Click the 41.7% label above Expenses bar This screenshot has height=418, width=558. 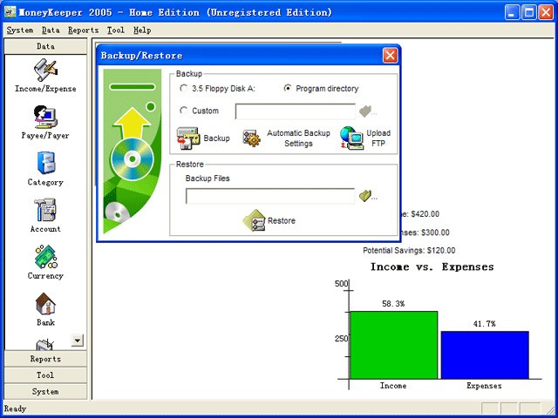pyautogui.click(x=485, y=323)
